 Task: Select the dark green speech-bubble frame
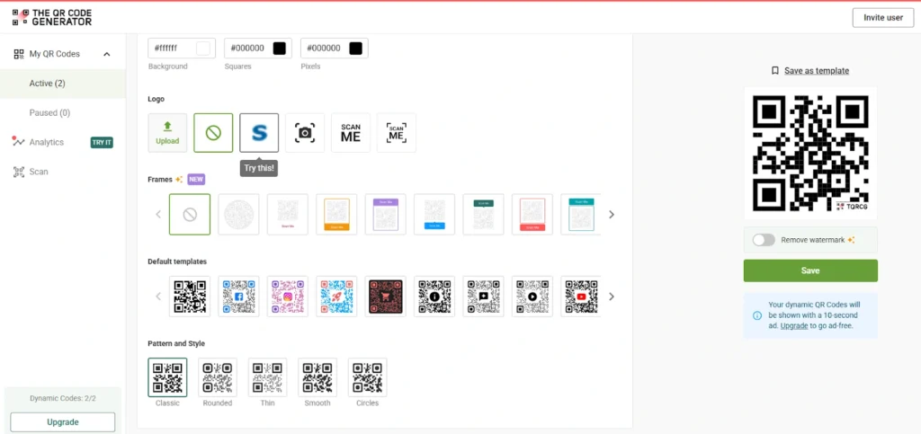pos(483,215)
